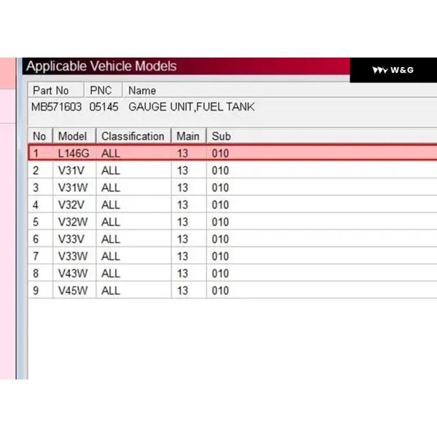Sort by the Classification column header
This screenshot has width=437, height=437.
(x=133, y=136)
